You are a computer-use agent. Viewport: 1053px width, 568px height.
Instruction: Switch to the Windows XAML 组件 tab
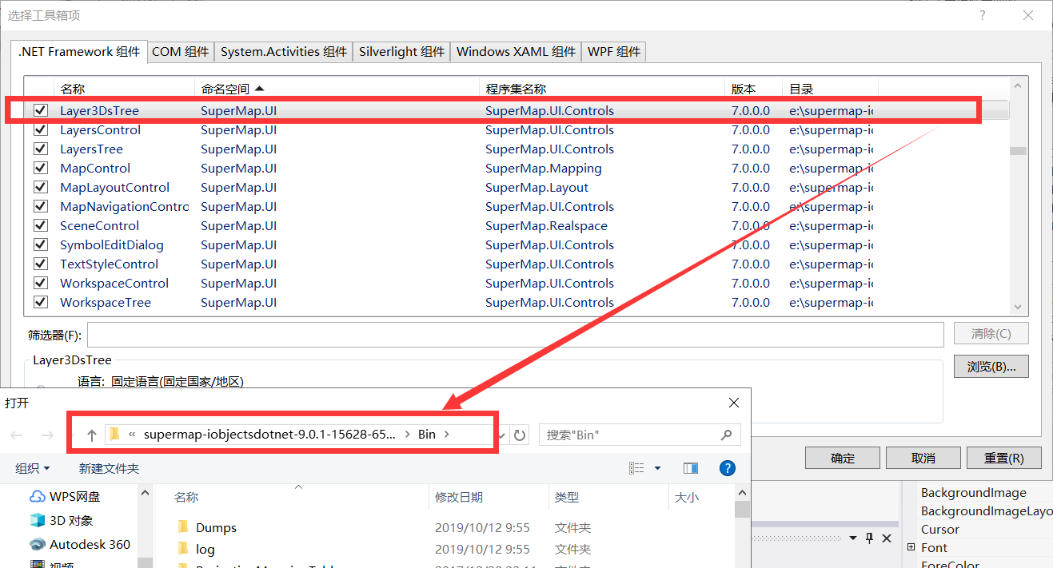tap(516, 52)
